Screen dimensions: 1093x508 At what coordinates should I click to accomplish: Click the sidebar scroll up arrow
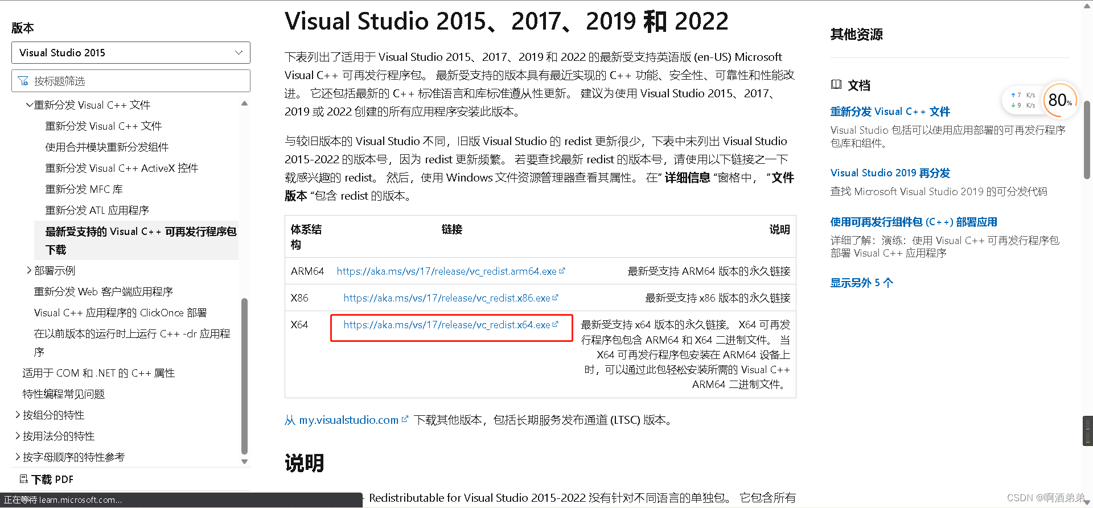click(x=244, y=104)
